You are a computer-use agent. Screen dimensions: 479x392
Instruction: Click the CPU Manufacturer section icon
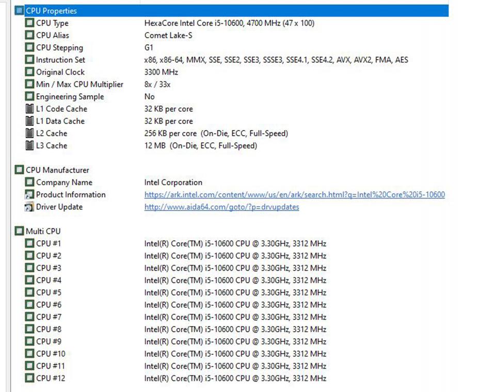[x=19, y=170]
